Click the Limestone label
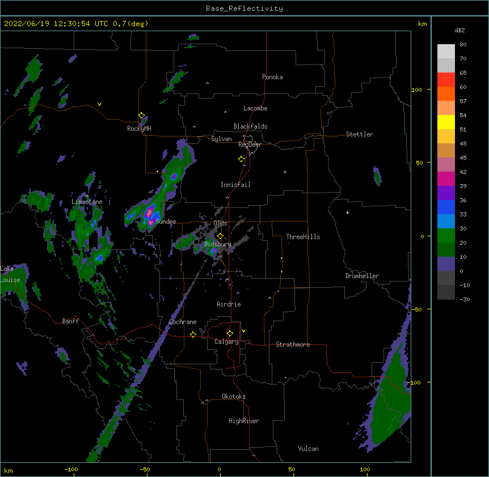The height and width of the screenshot is (477, 489). pyautogui.click(x=87, y=202)
